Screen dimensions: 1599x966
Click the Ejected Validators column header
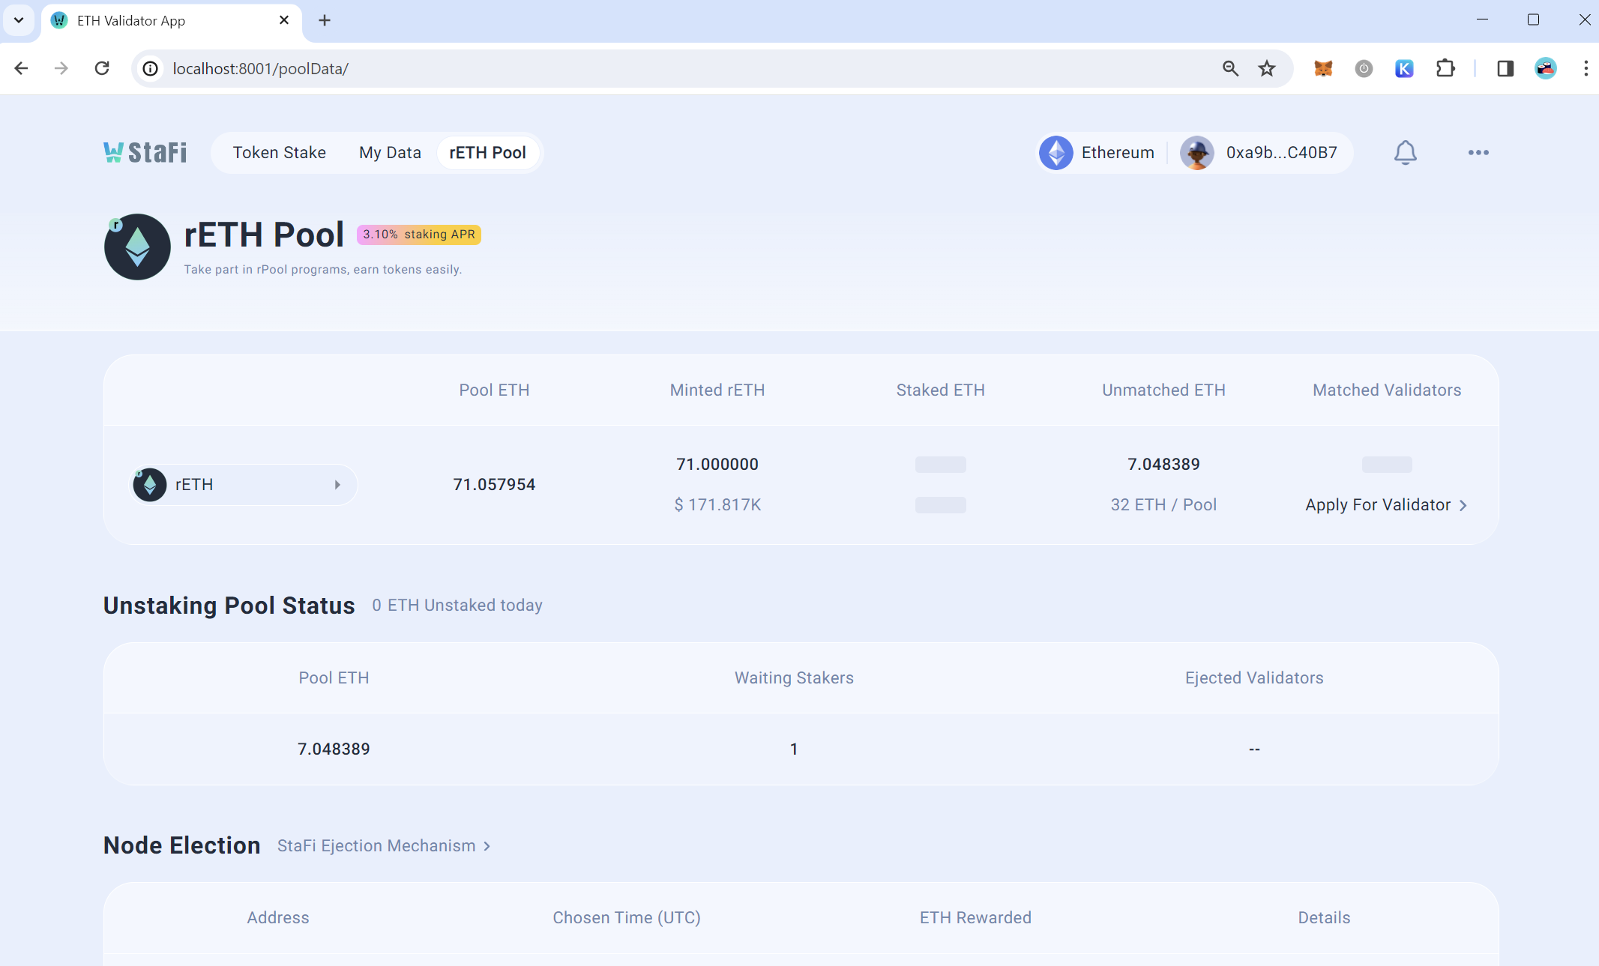click(1254, 678)
